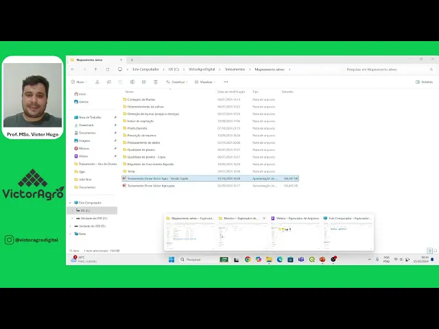This screenshot has width=439, height=329.
Task: Open File Explorer from the taskbar
Action: (x=269, y=260)
